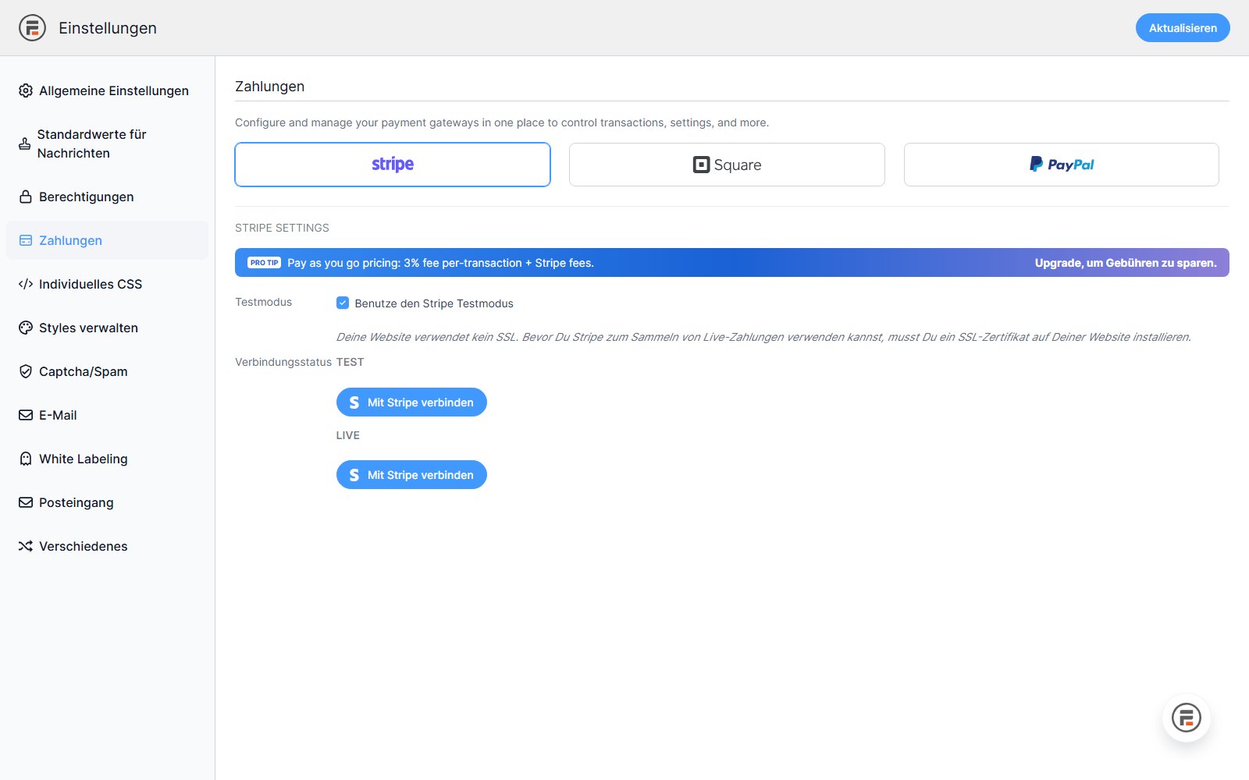Open White Labeling settings
The width and height of the screenshot is (1249, 780).
click(x=108, y=459)
